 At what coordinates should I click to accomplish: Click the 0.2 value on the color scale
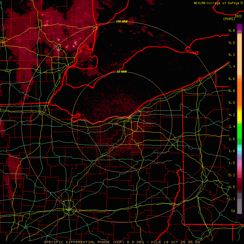tap(232, 175)
